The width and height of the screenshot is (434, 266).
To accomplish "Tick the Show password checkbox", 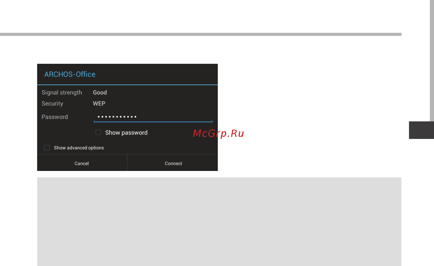I will 98,132.
